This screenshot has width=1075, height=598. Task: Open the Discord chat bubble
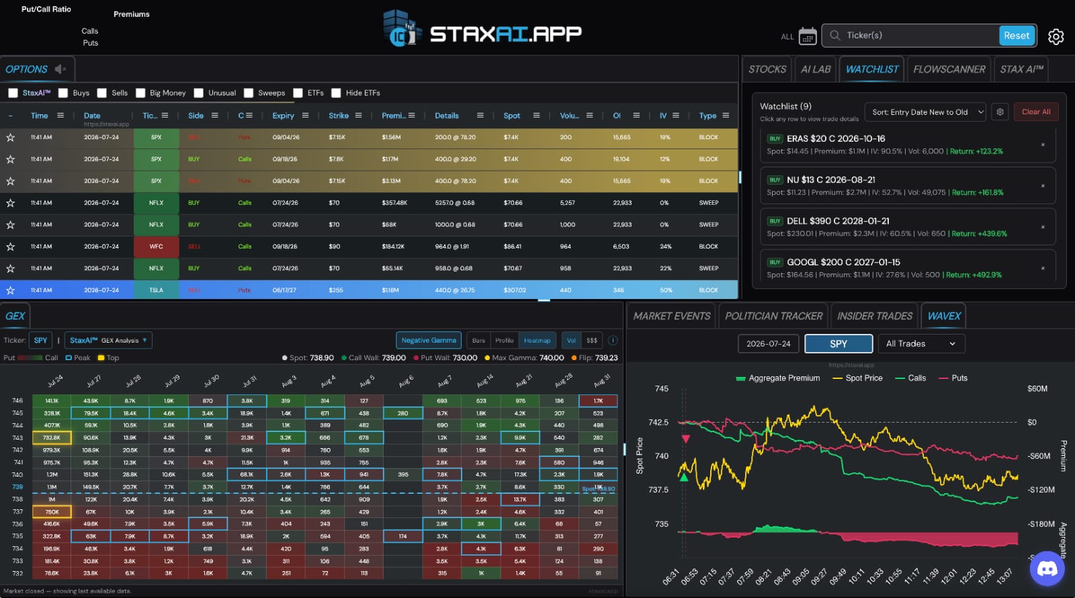[1047, 568]
